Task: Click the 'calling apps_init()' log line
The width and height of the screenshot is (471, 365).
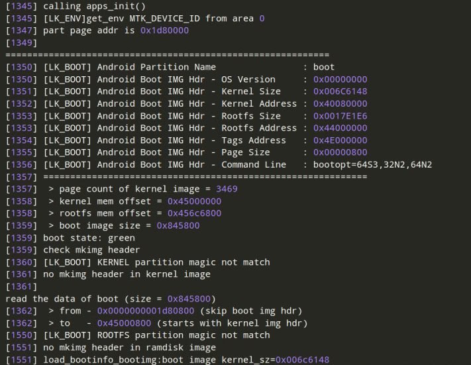Action: coord(76,7)
